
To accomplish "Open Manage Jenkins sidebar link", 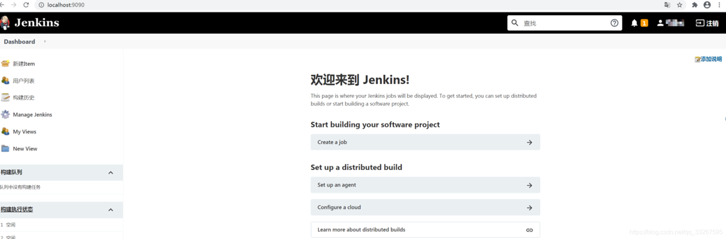I will pyautogui.click(x=32, y=115).
